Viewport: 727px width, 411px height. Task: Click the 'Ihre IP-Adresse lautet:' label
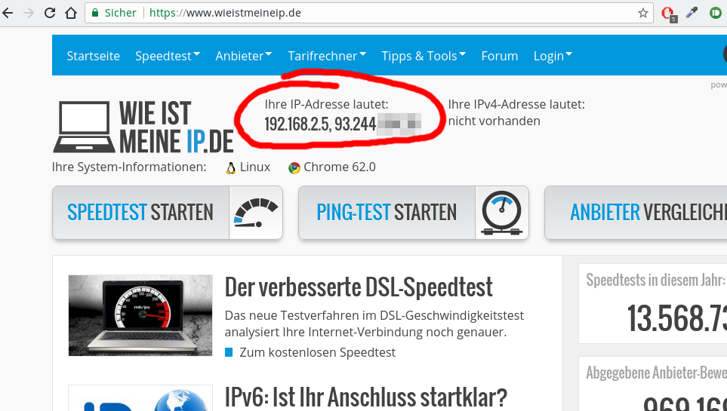click(326, 104)
